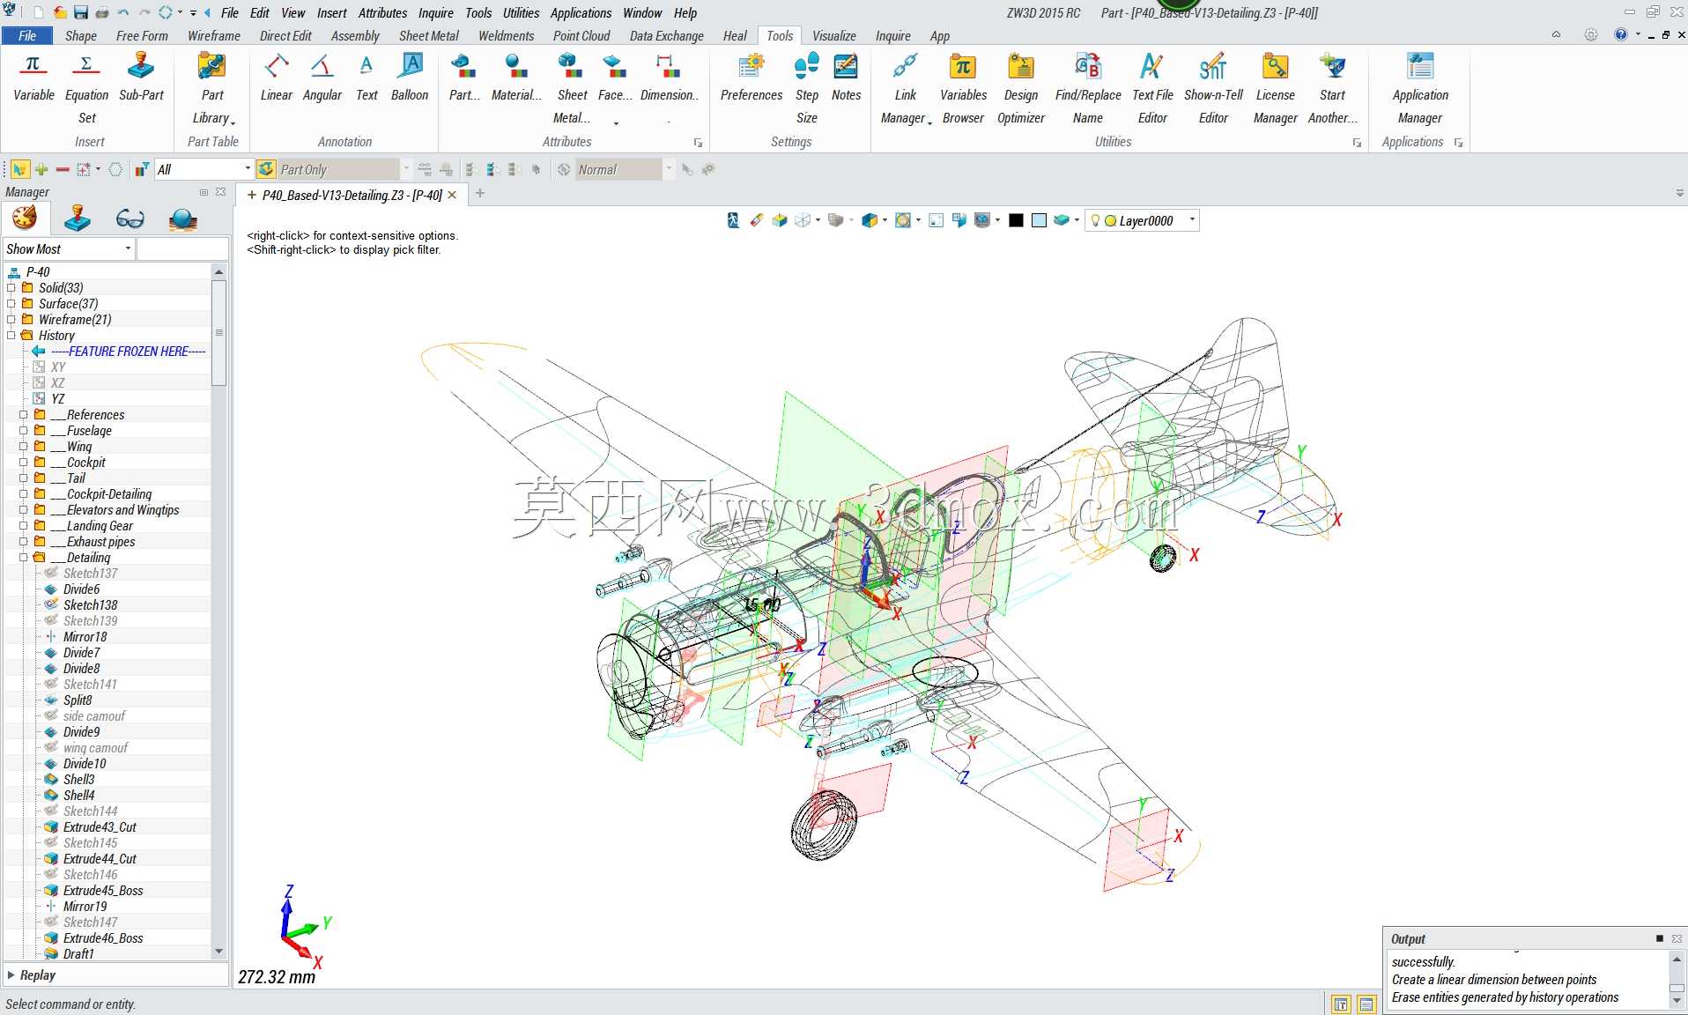
Task: Click the blue File button
Action: click(27, 36)
